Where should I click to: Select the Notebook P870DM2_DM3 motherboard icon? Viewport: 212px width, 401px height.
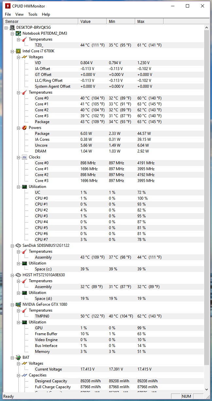[19, 33]
